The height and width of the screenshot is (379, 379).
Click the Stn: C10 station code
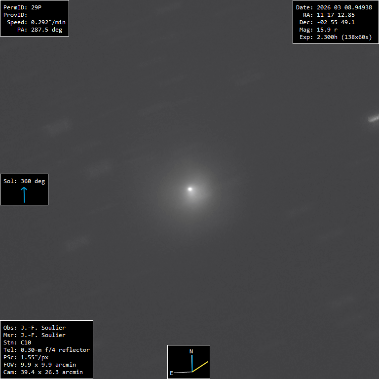(x=17, y=342)
